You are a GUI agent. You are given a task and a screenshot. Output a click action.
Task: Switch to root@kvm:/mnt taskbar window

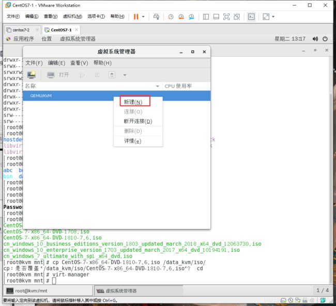49,291
